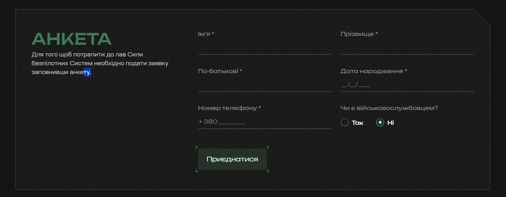Click the 'По-батькові *' field label

pos(220,71)
